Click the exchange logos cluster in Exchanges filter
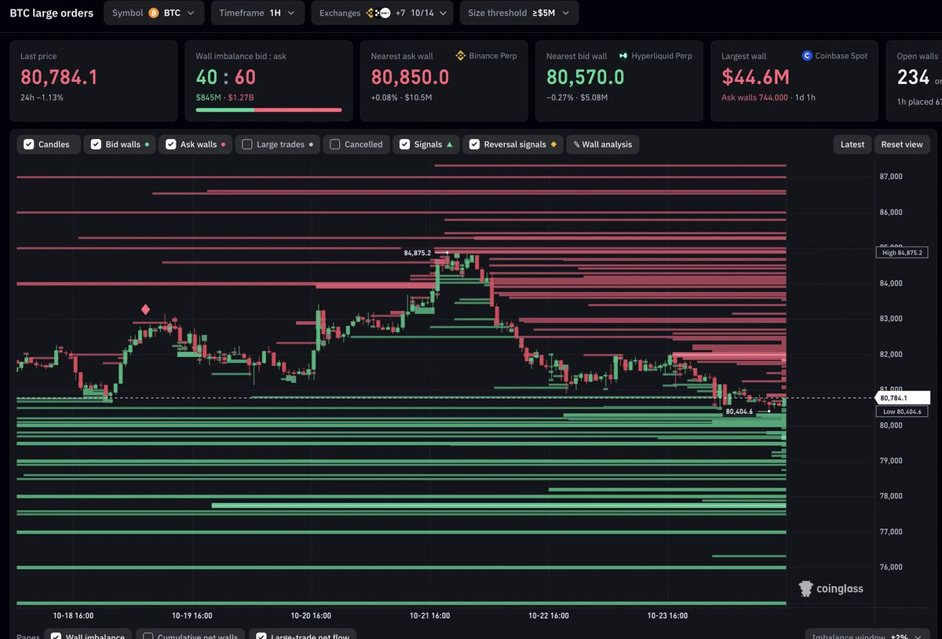Viewport: 942px width, 639px height. pos(378,13)
